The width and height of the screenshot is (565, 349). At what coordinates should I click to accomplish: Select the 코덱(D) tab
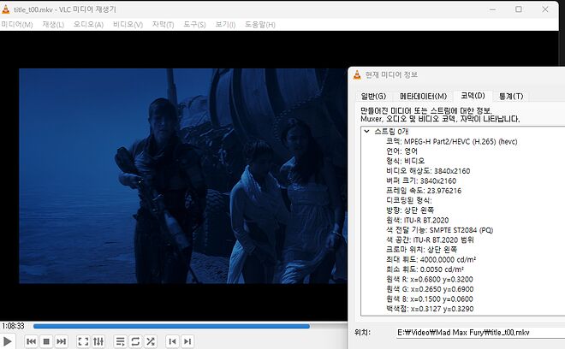(473, 96)
